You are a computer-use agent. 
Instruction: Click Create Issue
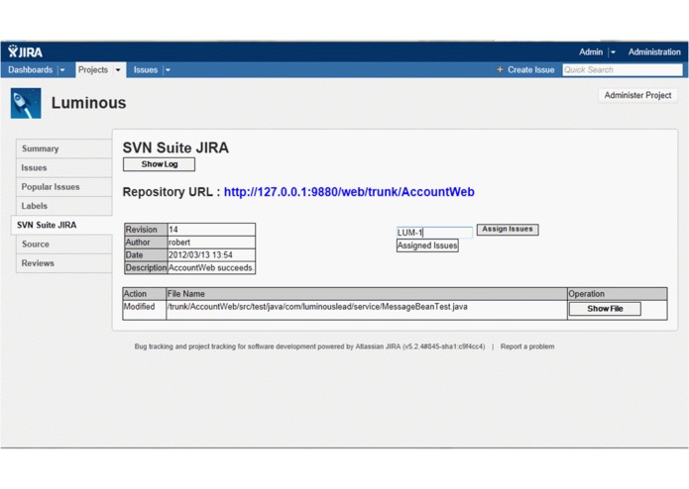pyautogui.click(x=530, y=69)
